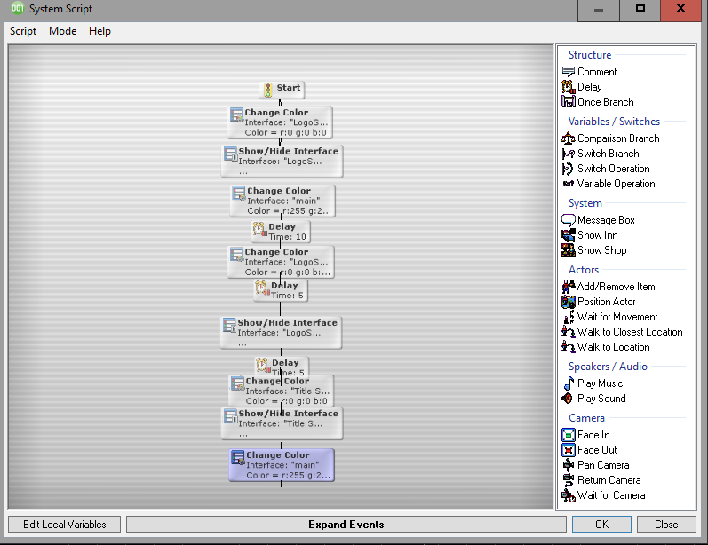Image resolution: width=708 pixels, height=545 pixels.
Task: Maximize the System Script window
Action: 640,9
